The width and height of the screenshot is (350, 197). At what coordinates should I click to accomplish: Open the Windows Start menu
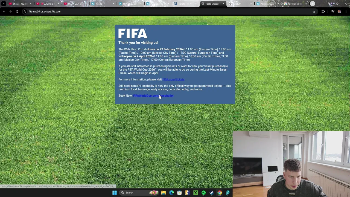tap(115, 193)
